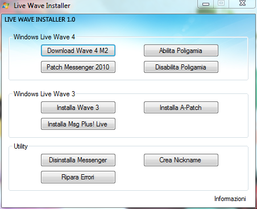Click the Utility group label
The height and width of the screenshot is (209, 257).
(x=20, y=146)
